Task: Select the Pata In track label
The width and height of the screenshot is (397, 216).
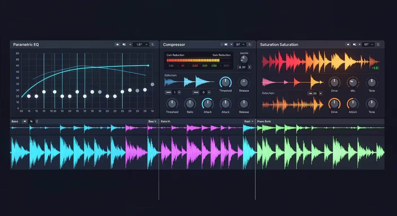Action: click(x=166, y=121)
